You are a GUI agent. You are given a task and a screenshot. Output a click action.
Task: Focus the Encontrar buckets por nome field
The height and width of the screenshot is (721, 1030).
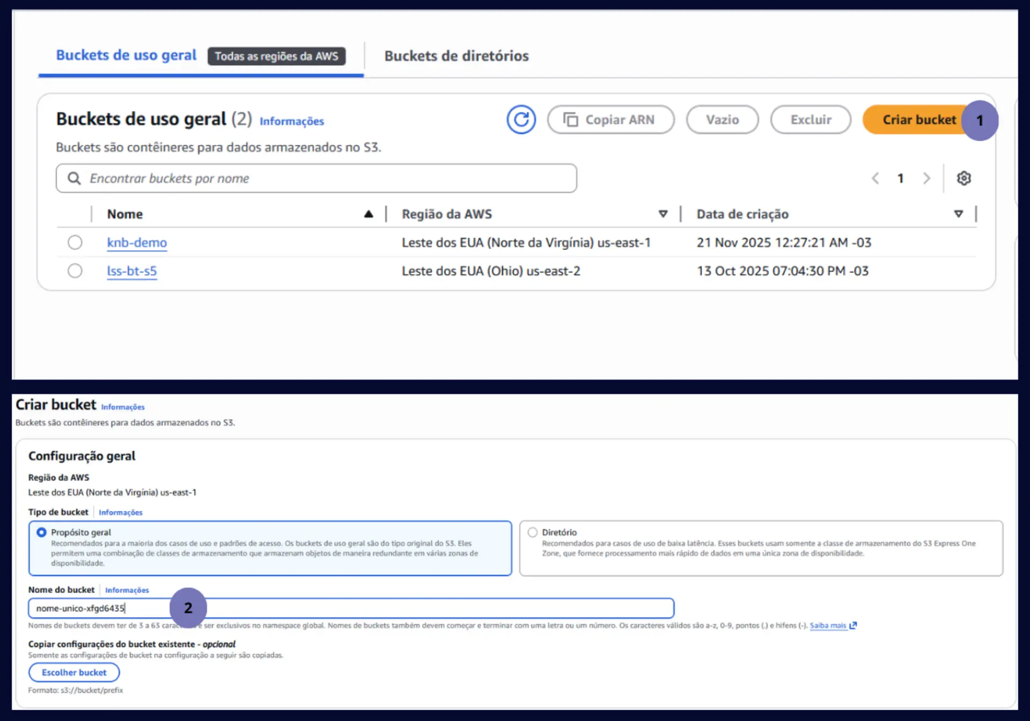[x=322, y=178]
